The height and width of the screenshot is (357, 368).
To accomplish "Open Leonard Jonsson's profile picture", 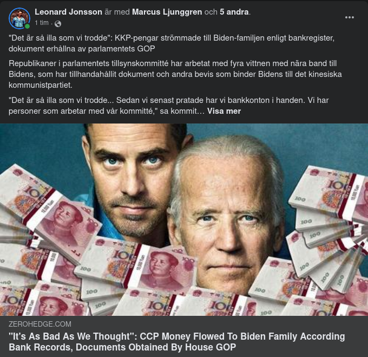I will 19,18.
